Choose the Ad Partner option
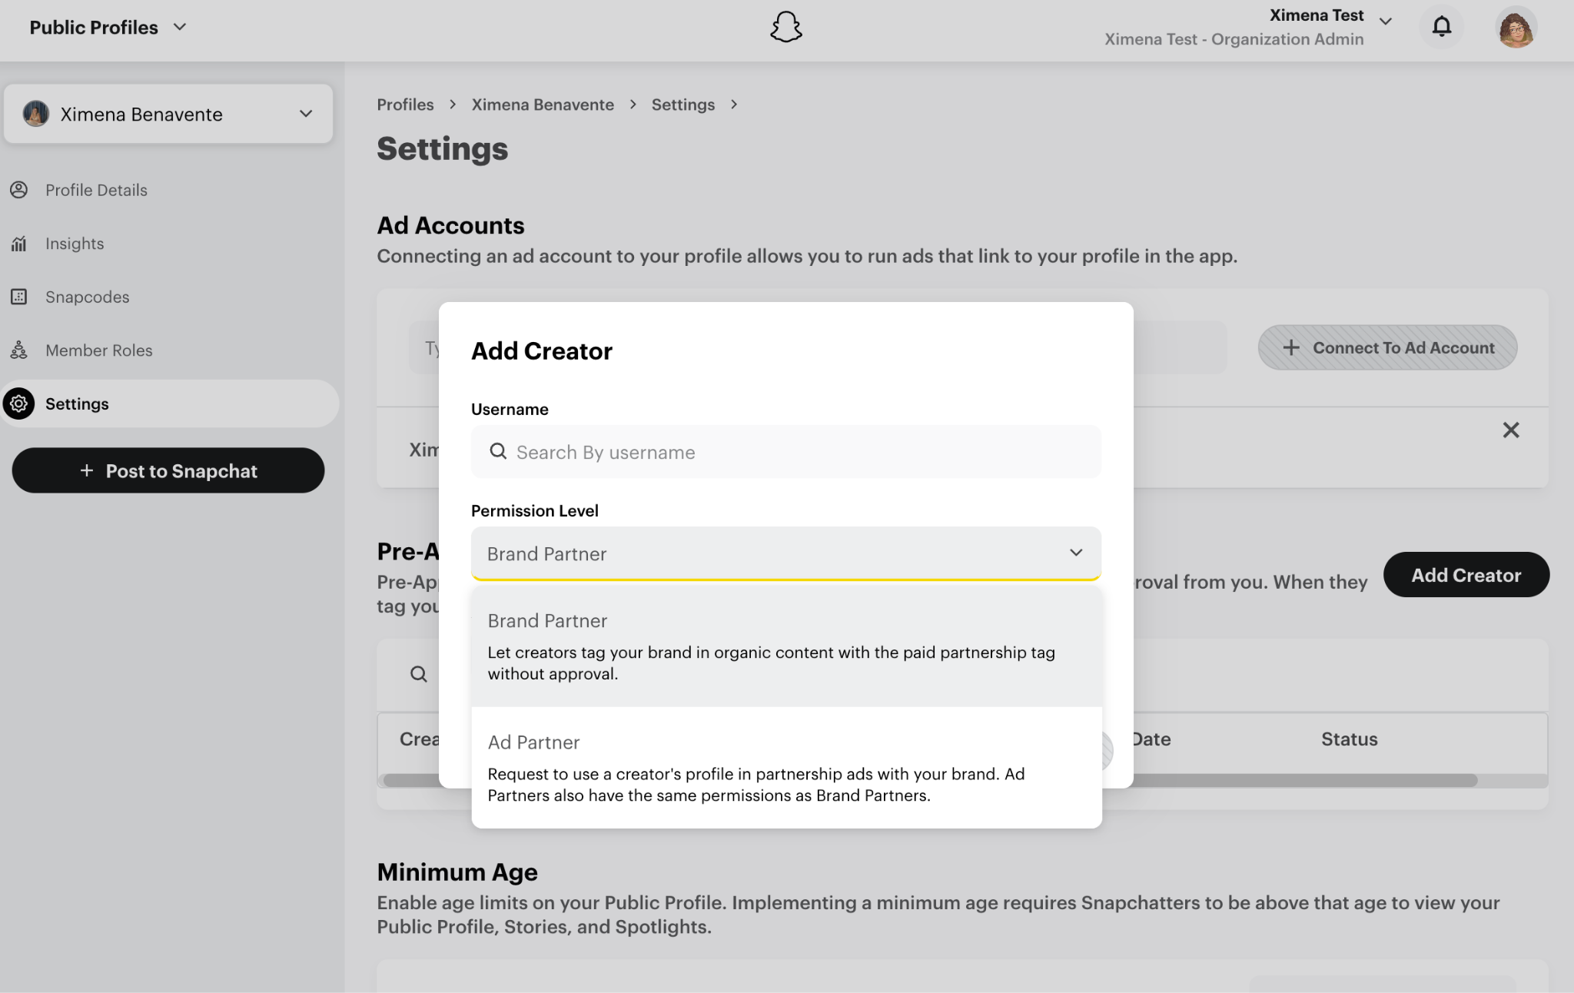Viewport: 1574px width, 993px height. [x=786, y=767]
